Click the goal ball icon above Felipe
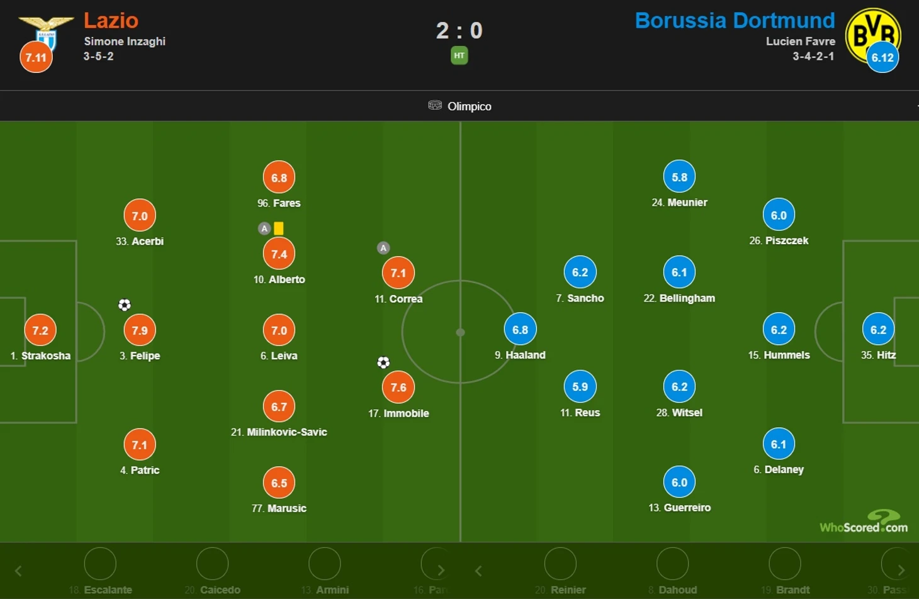919x599 pixels. tap(125, 305)
